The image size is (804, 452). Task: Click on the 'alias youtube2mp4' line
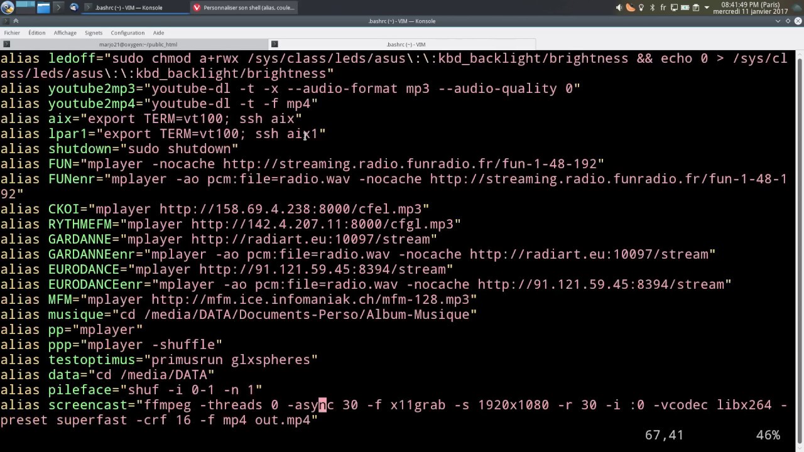tap(159, 104)
